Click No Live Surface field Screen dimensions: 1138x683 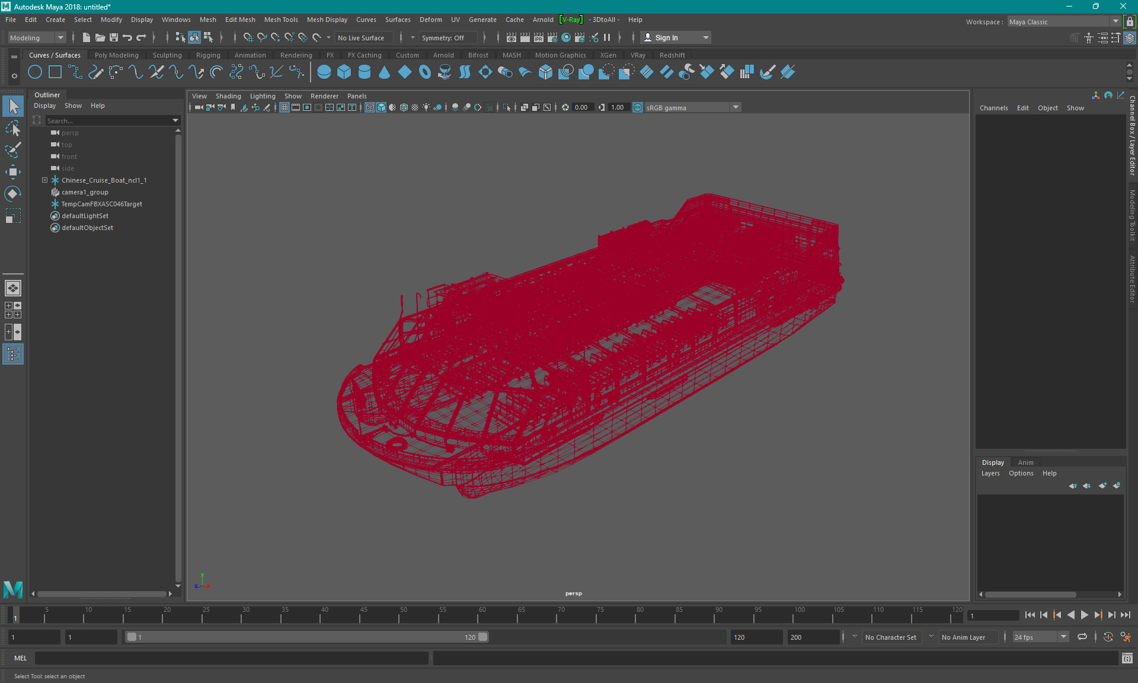(x=364, y=37)
